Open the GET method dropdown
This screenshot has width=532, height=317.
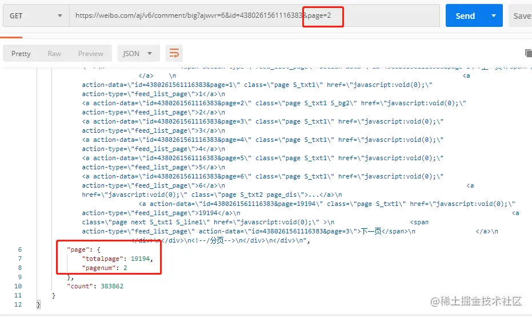(x=36, y=15)
